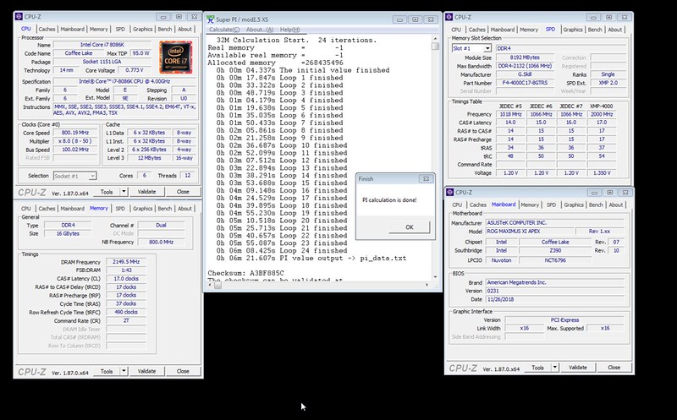Open Tools dropdown arrow in CPU window
This screenshot has height=420, width=677.
pyautogui.click(x=124, y=192)
